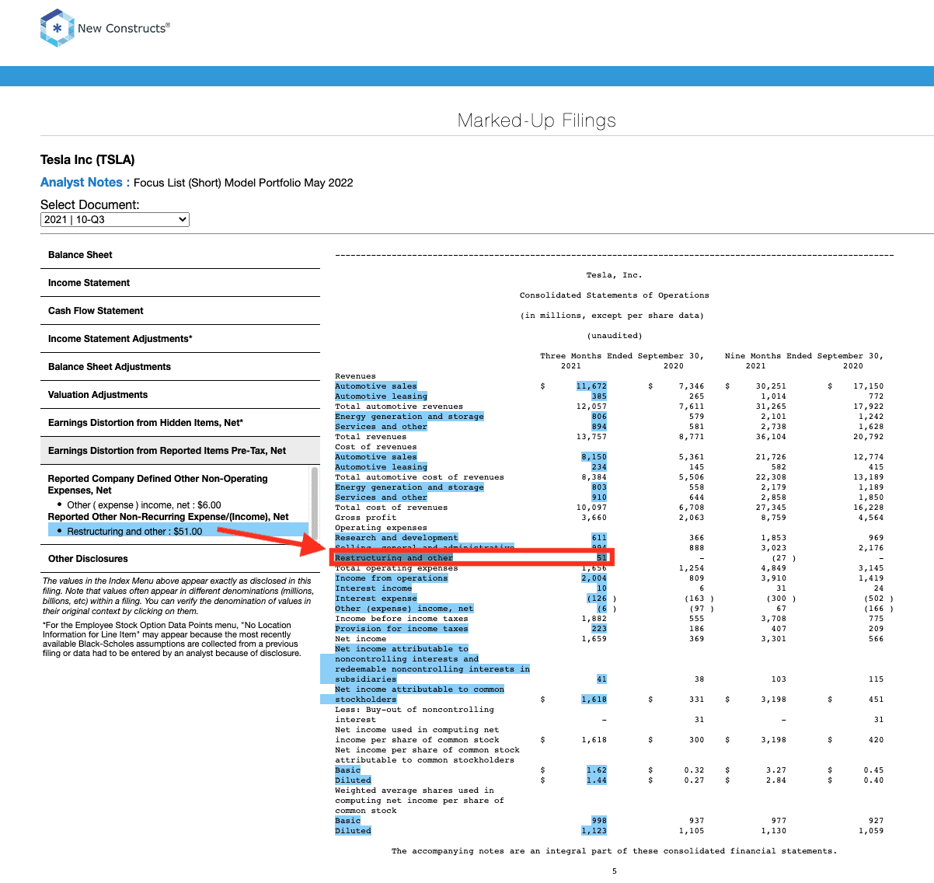Click the 41 noncontrolling interests value
Viewport: 934px width, 883px height.
click(x=601, y=679)
